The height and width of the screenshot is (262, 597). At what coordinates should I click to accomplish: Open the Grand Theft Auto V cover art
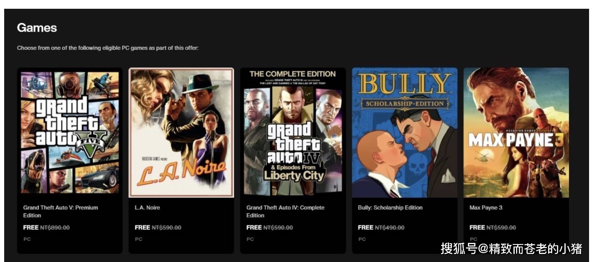coord(70,133)
